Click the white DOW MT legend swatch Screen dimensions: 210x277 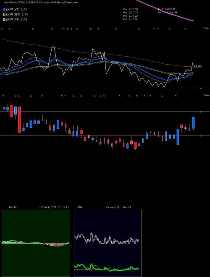click(x=5, y=15)
